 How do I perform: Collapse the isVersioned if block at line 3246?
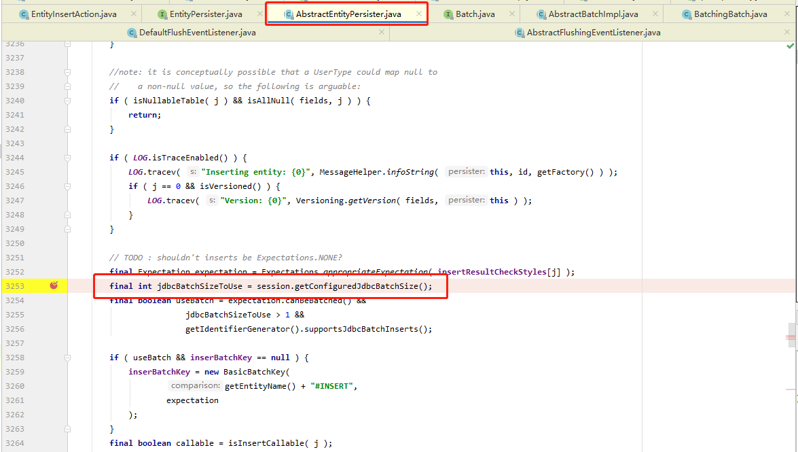click(x=68, y=186)
